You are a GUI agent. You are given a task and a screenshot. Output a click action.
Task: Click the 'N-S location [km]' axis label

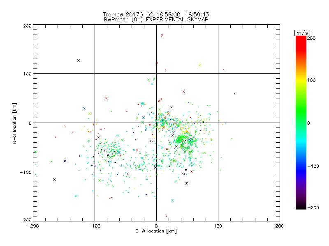14,123
